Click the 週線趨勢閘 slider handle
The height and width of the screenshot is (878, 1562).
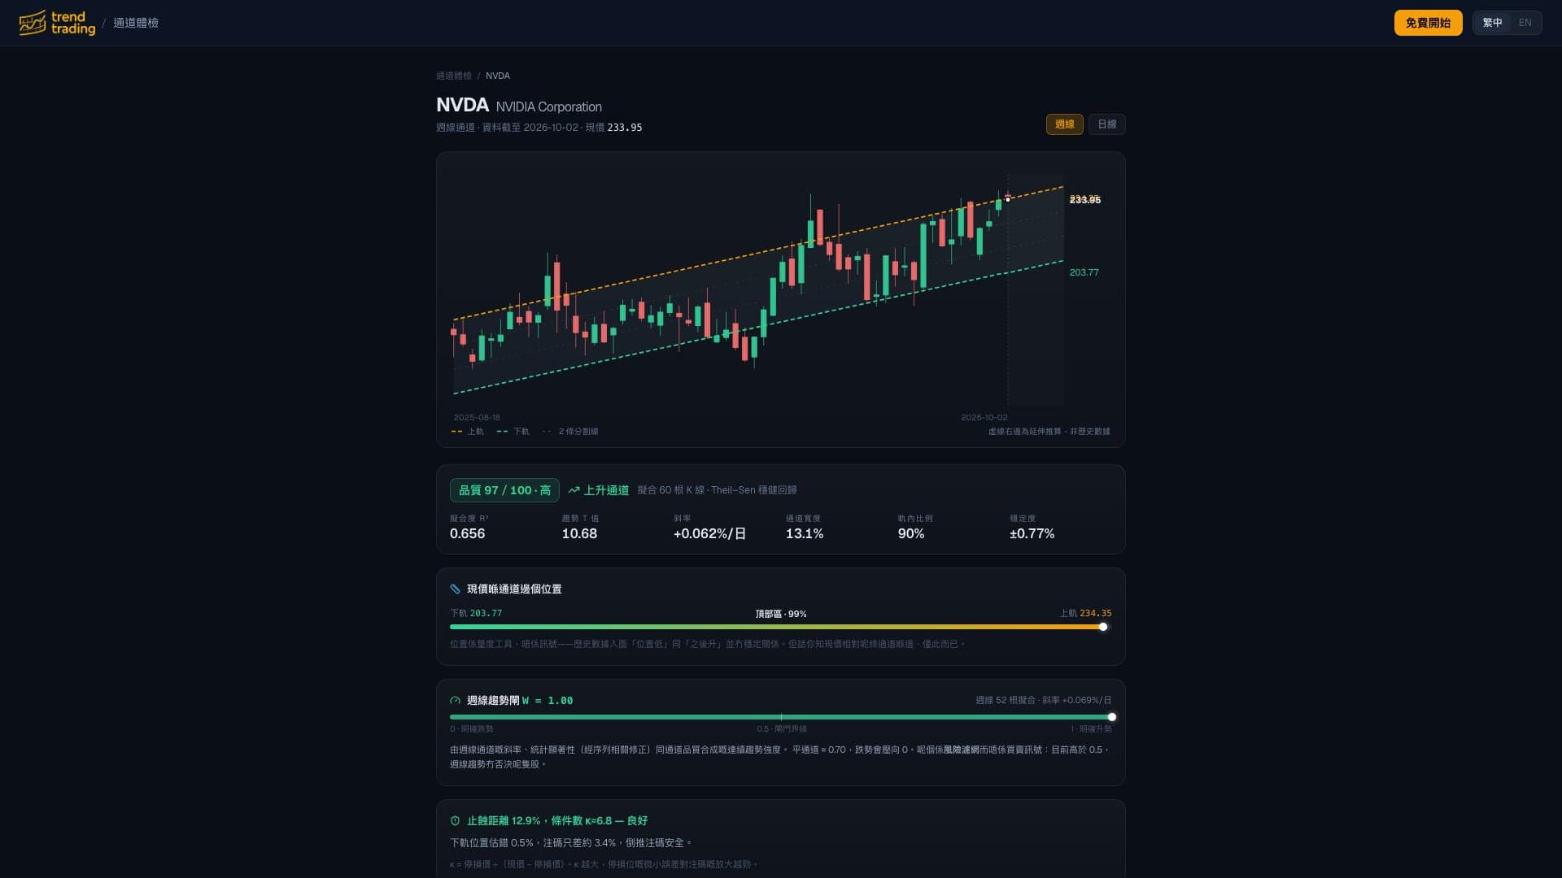(1112, 717)
